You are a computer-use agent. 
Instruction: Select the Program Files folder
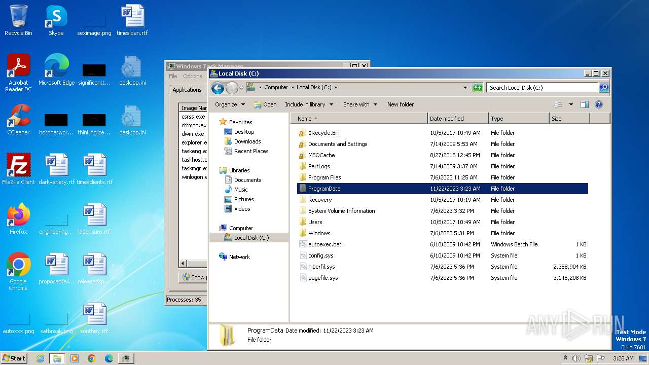click(x=443, y=177)
